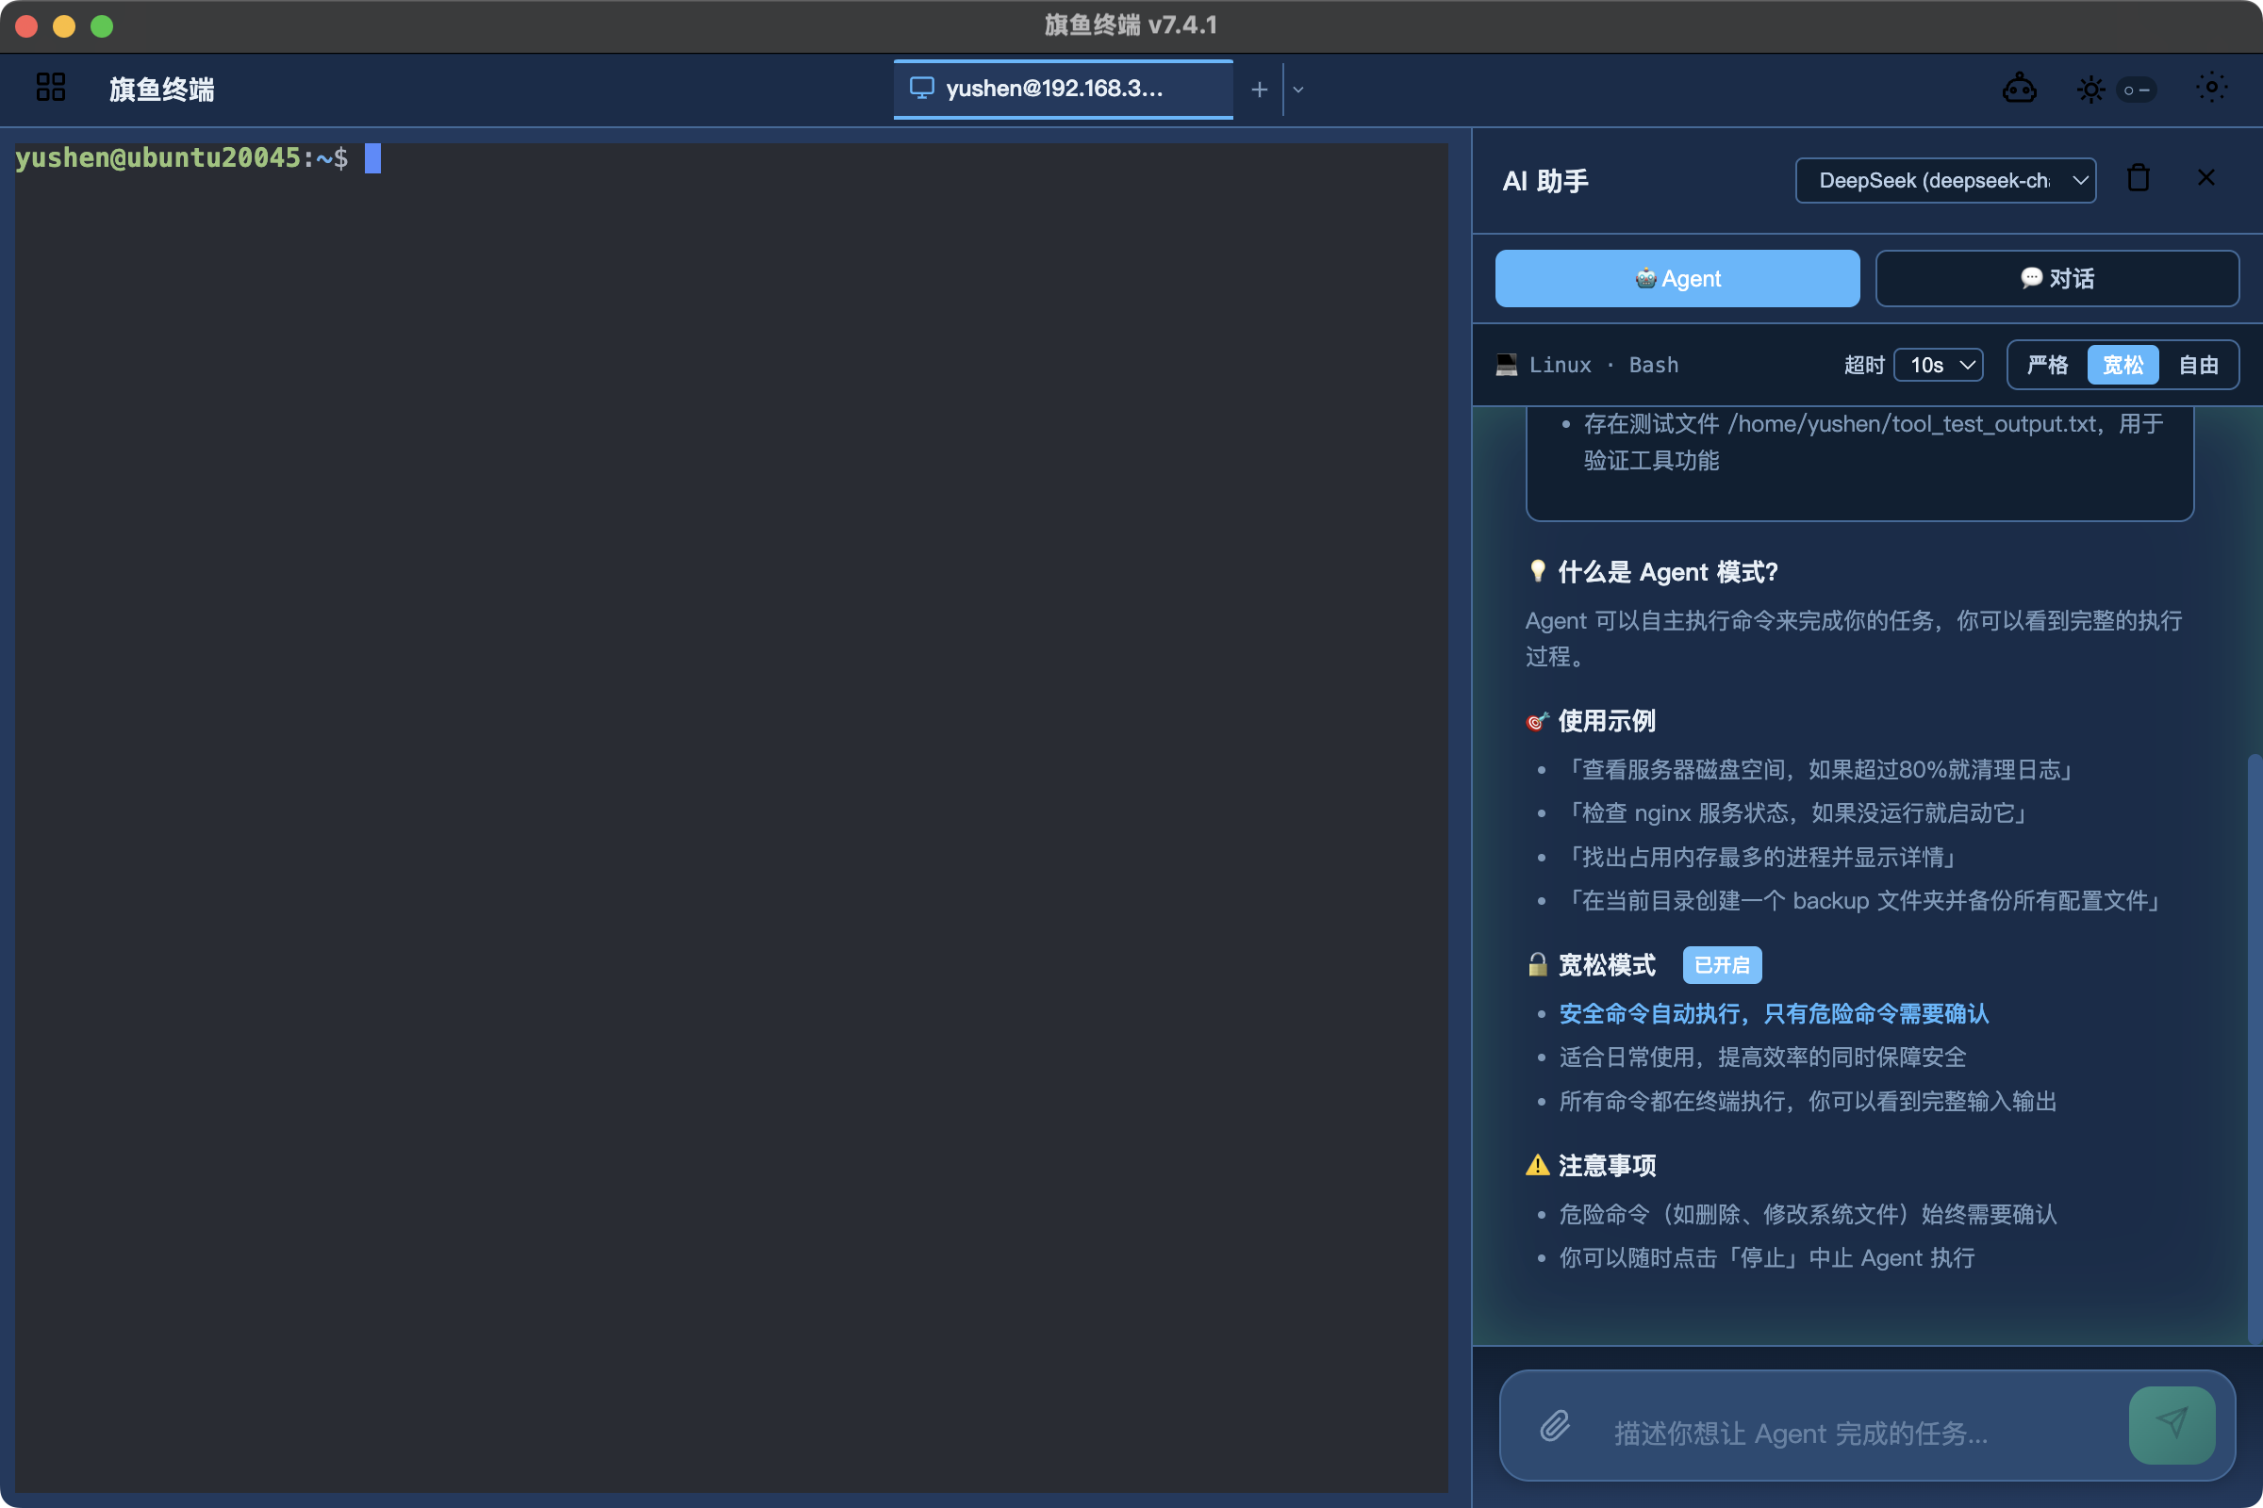2263x1508 pixels.
Task: Change the 超时 timeout from the 10s dropdown
Action: 1937,365
